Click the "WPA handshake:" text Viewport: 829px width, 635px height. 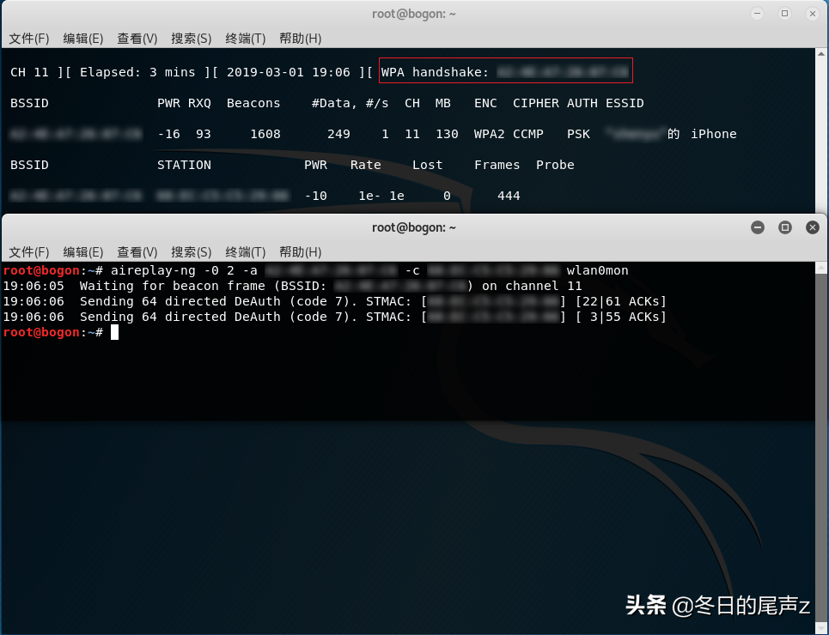pos(436,72)
